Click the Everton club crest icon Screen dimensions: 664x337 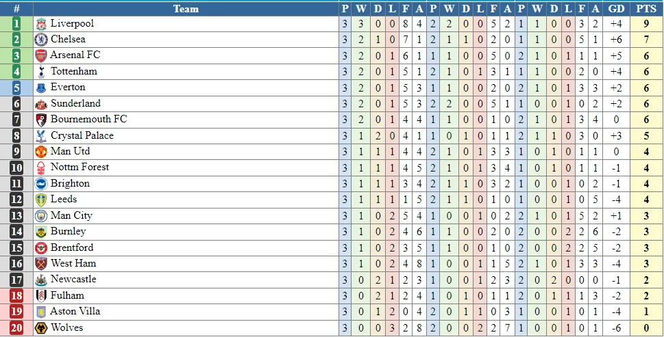(41, 87)
